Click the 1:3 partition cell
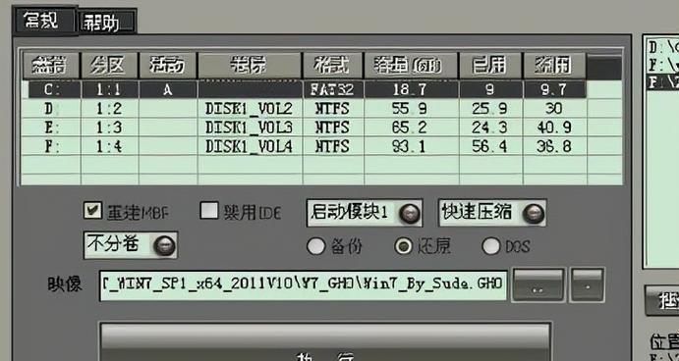Image resolution: width=679 pixels, height=361 pixels. point(109,128)
